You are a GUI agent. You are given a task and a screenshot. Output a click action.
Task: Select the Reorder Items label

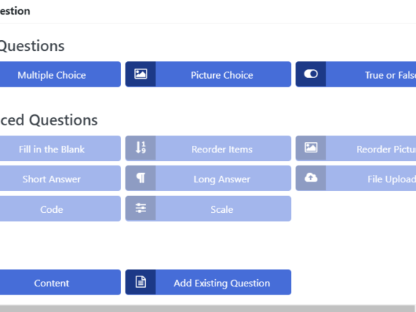[222, 149]
